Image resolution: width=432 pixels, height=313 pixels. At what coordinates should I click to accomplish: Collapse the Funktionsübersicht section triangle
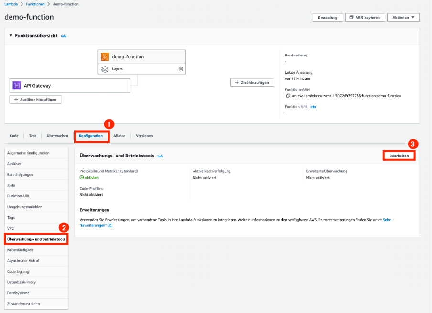click(x=11, y=36)
